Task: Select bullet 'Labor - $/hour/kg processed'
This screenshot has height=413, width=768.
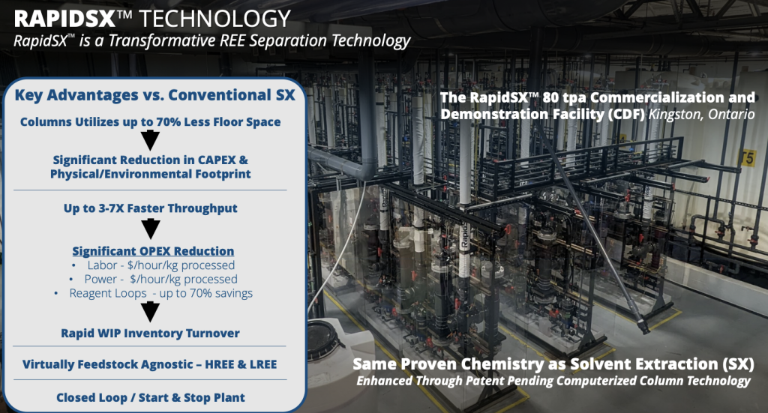Action: (x=153, y=265)
